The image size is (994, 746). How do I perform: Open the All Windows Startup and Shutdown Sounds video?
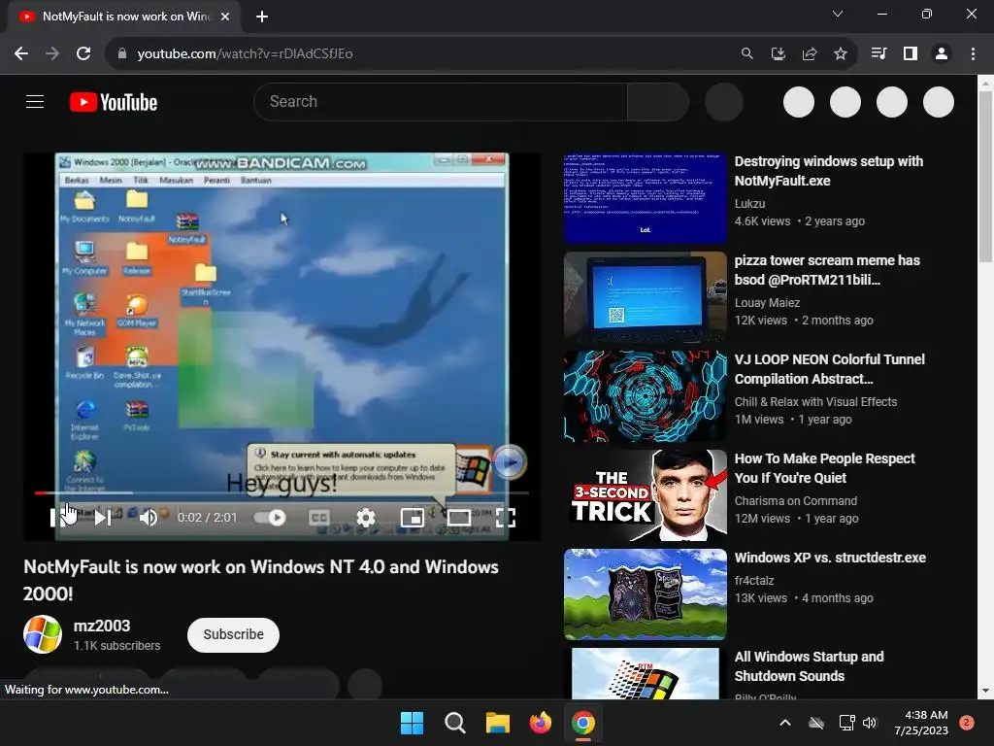click(809, 666)
